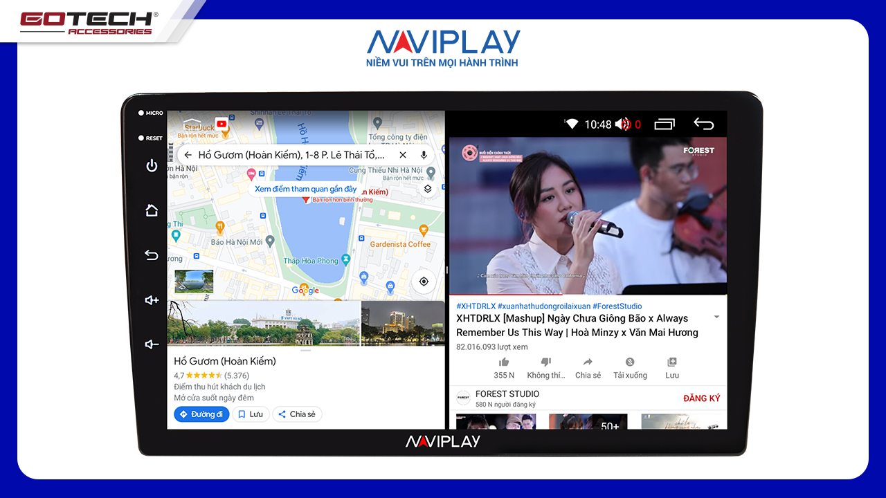Tap the my-location crosshair button
The image size is (886, 498).
click(424, 282)
